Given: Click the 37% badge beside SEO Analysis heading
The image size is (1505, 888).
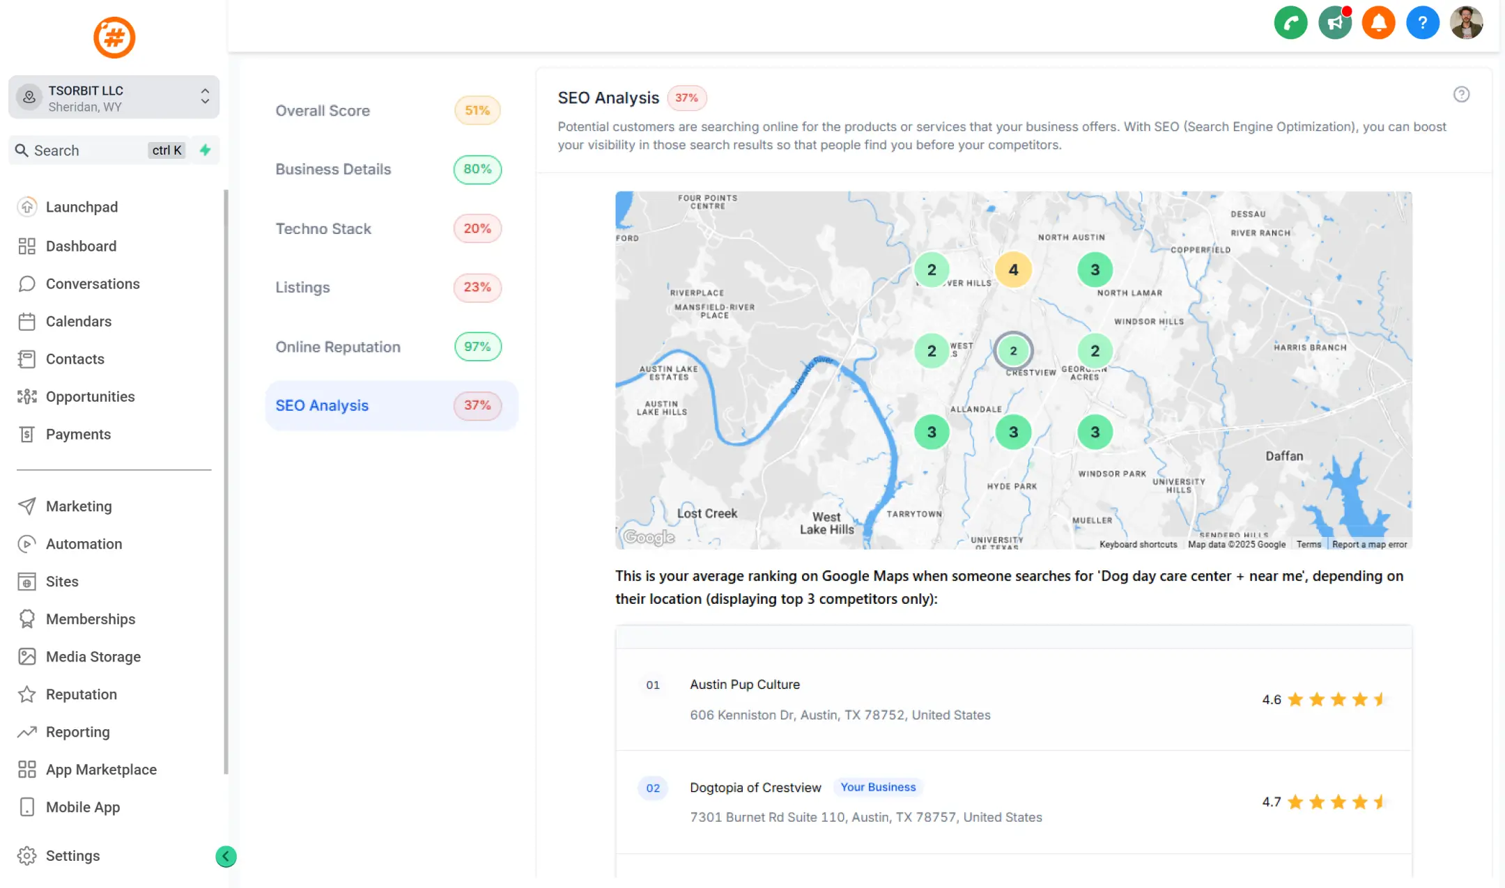Looking at the screenshot, I should click(686, 98).
